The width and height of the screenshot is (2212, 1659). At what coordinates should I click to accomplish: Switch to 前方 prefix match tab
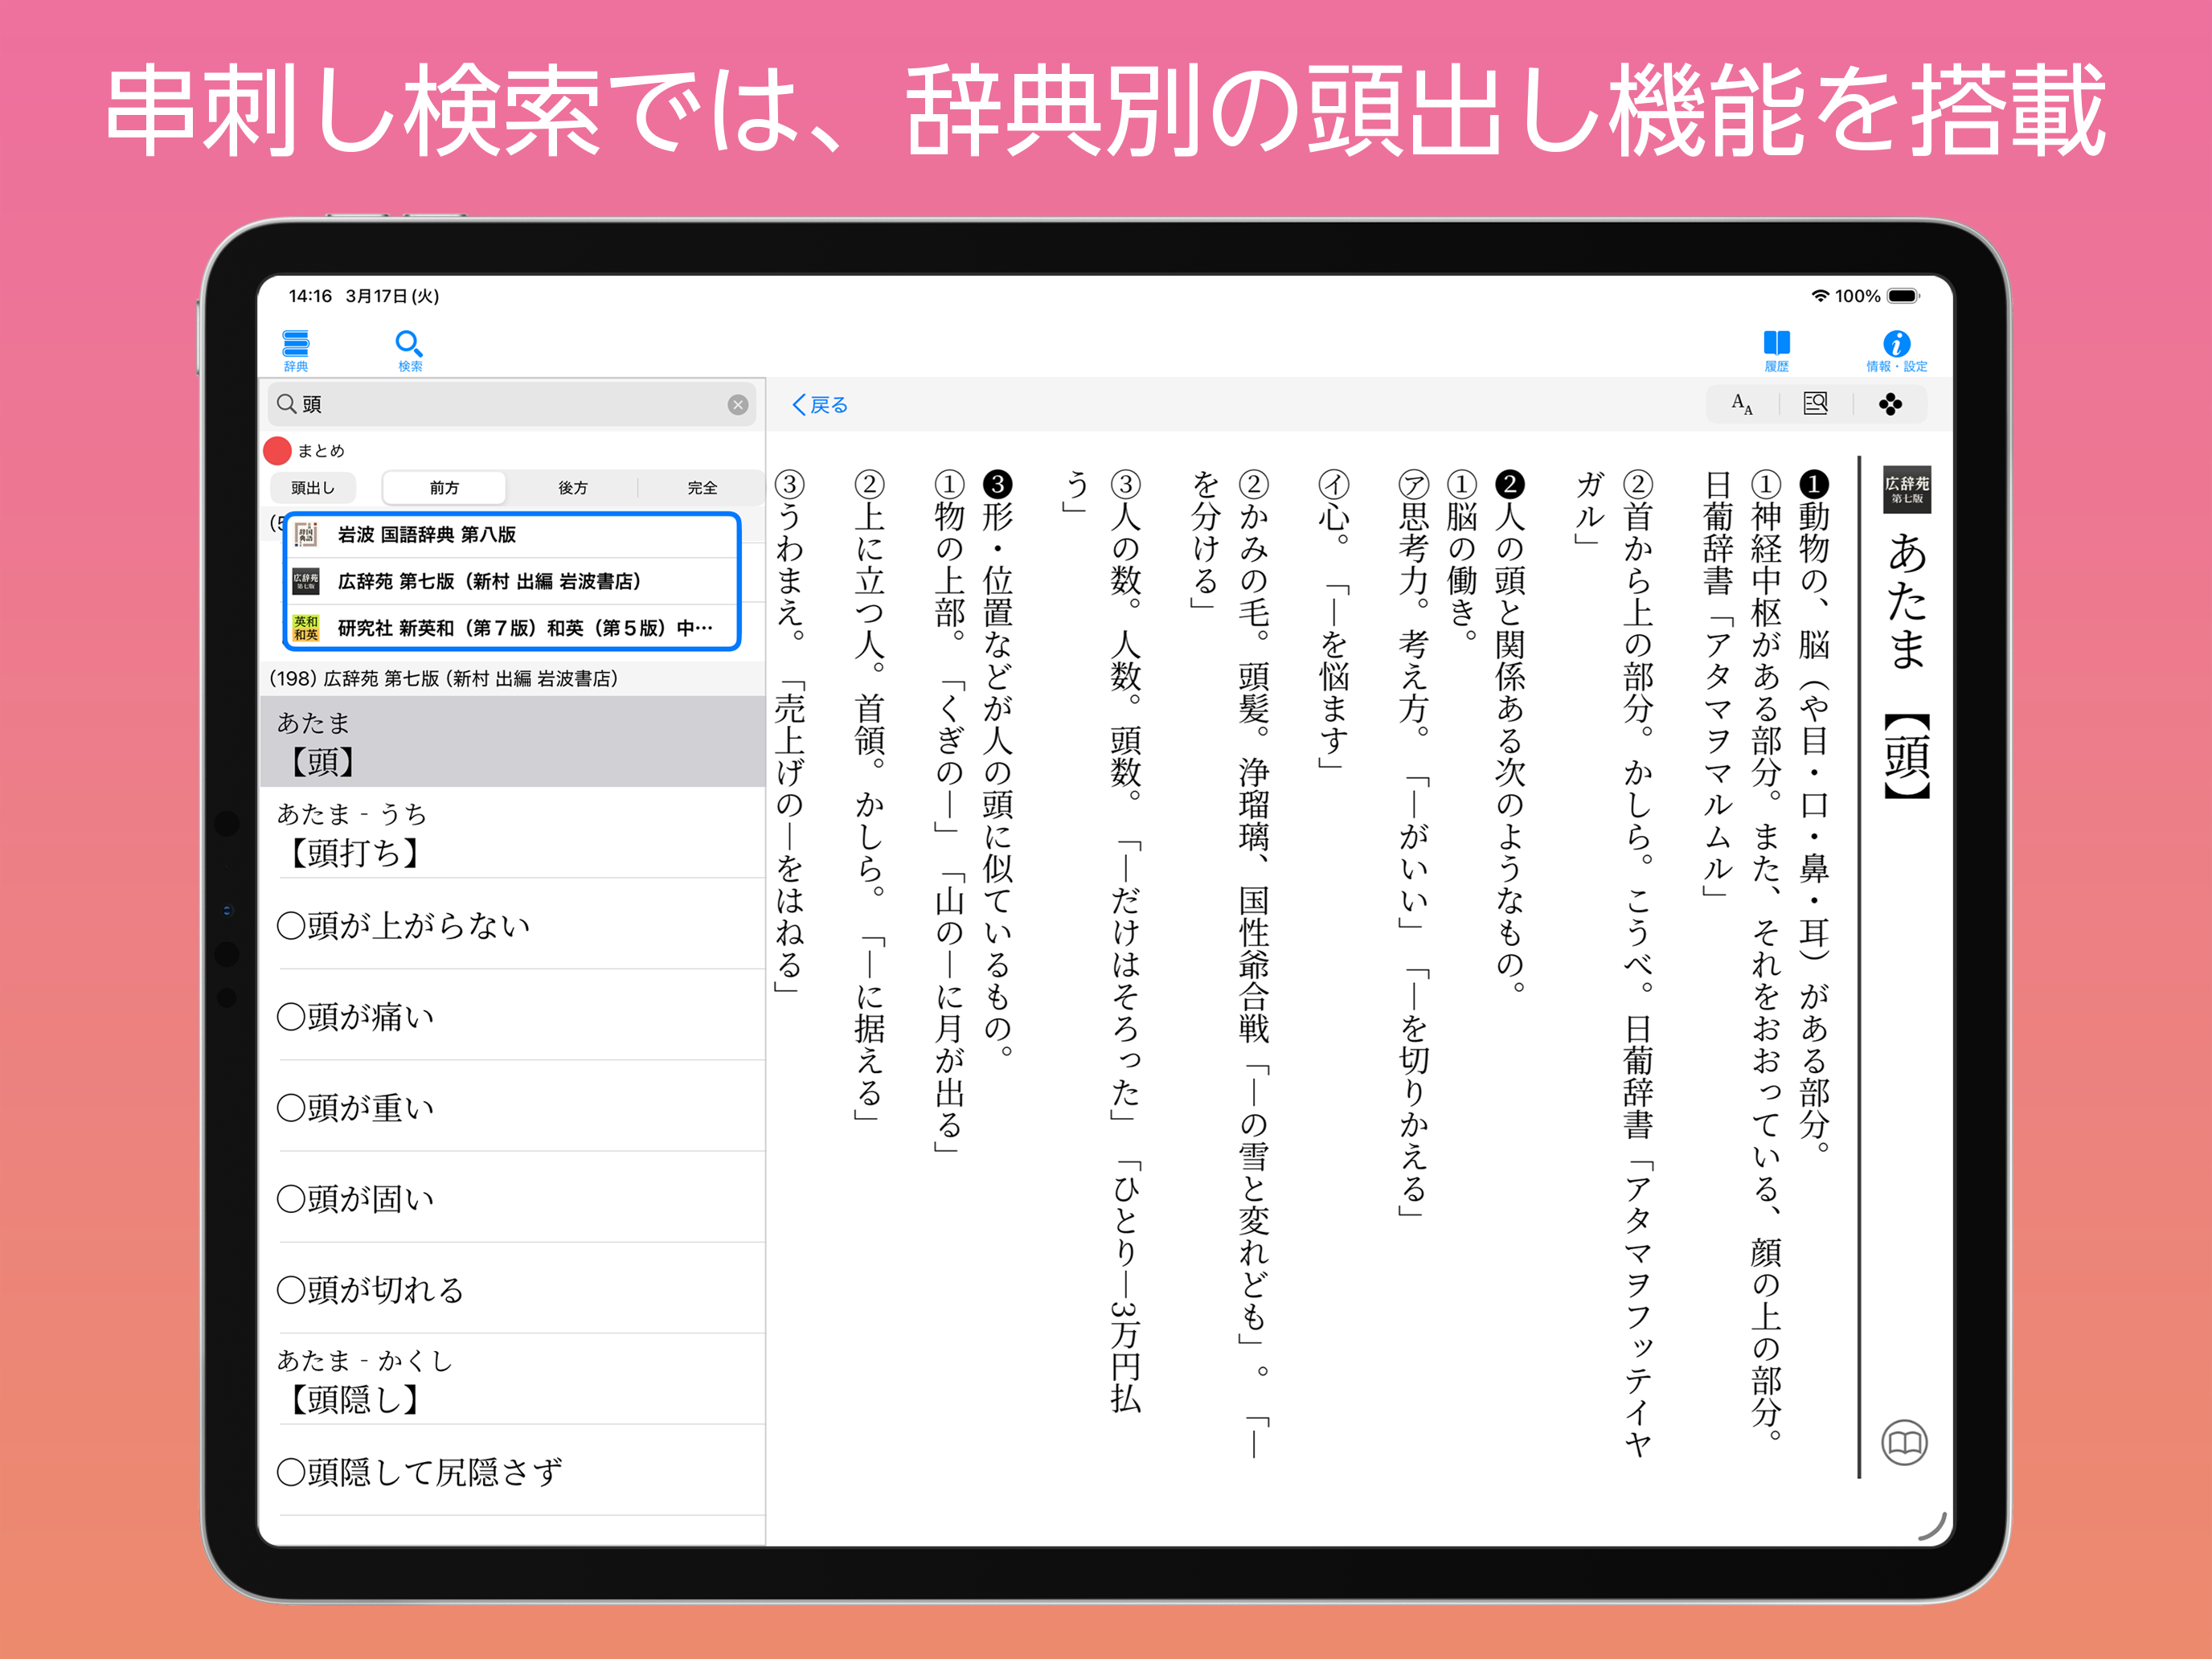click(x=444, y=488)
